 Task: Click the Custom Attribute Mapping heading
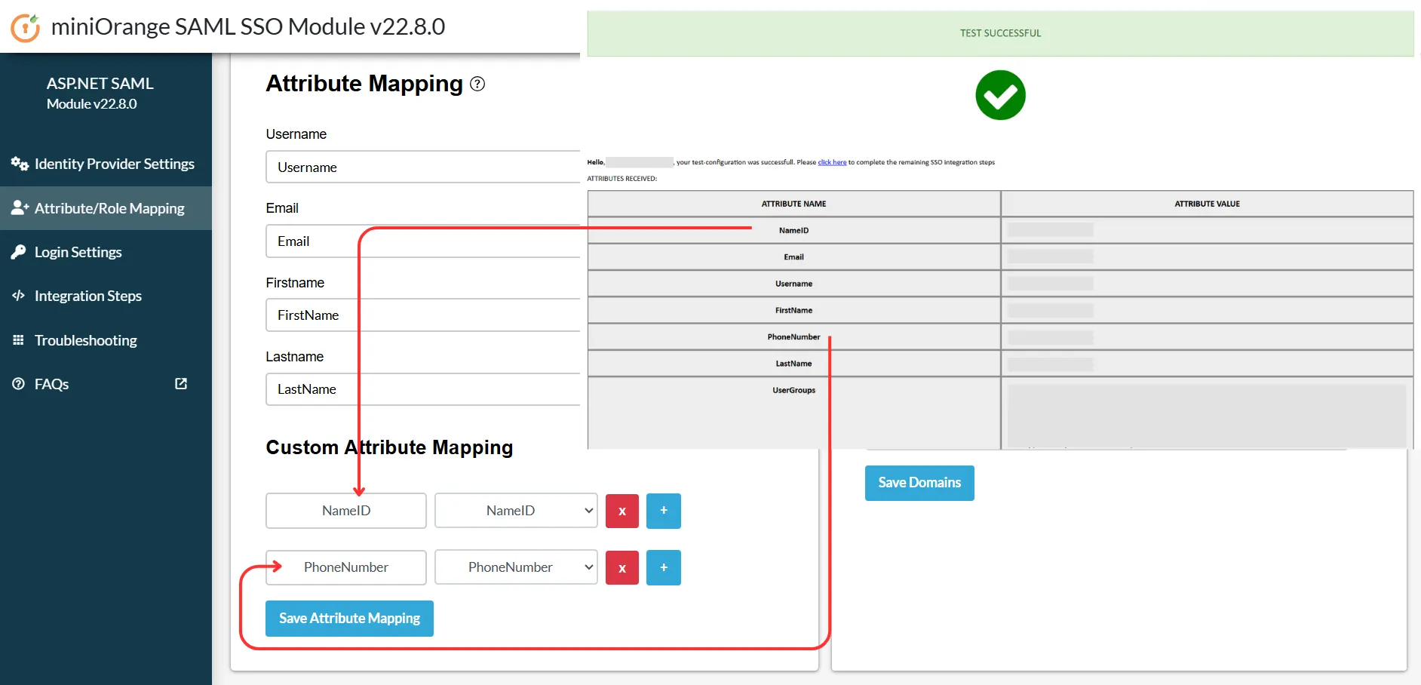[389, 447]
